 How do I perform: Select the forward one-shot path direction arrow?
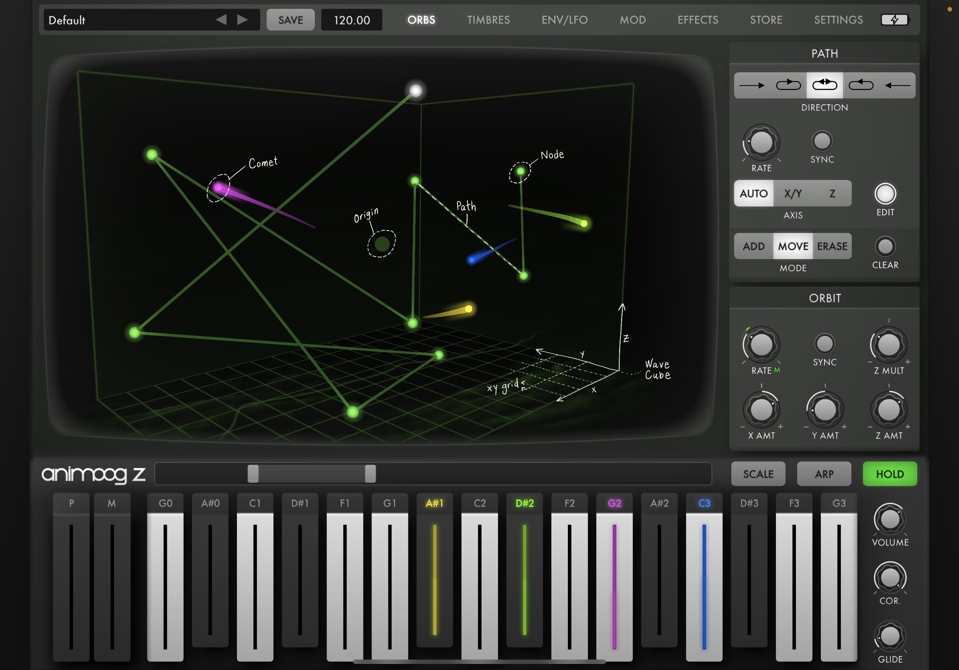(752, 85)
